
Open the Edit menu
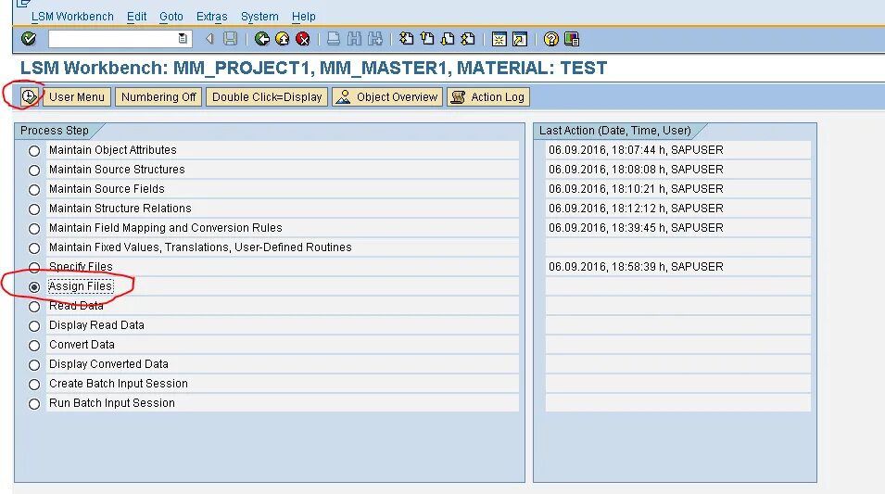coord(136,17)
